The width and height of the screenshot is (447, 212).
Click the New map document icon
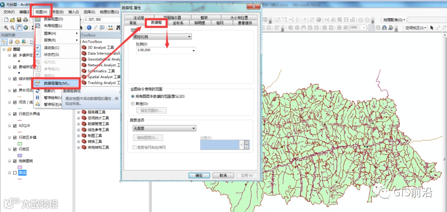[x=6, y=20]
